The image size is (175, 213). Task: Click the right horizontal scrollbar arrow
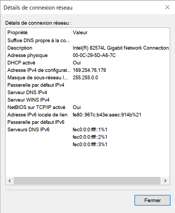pyautogui.click(x=165, y=181)
